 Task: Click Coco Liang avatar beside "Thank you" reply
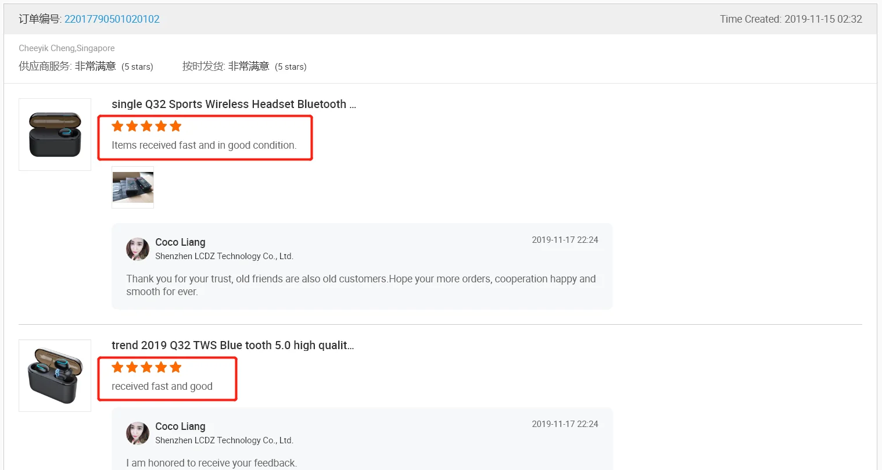[x=138, y=249]
